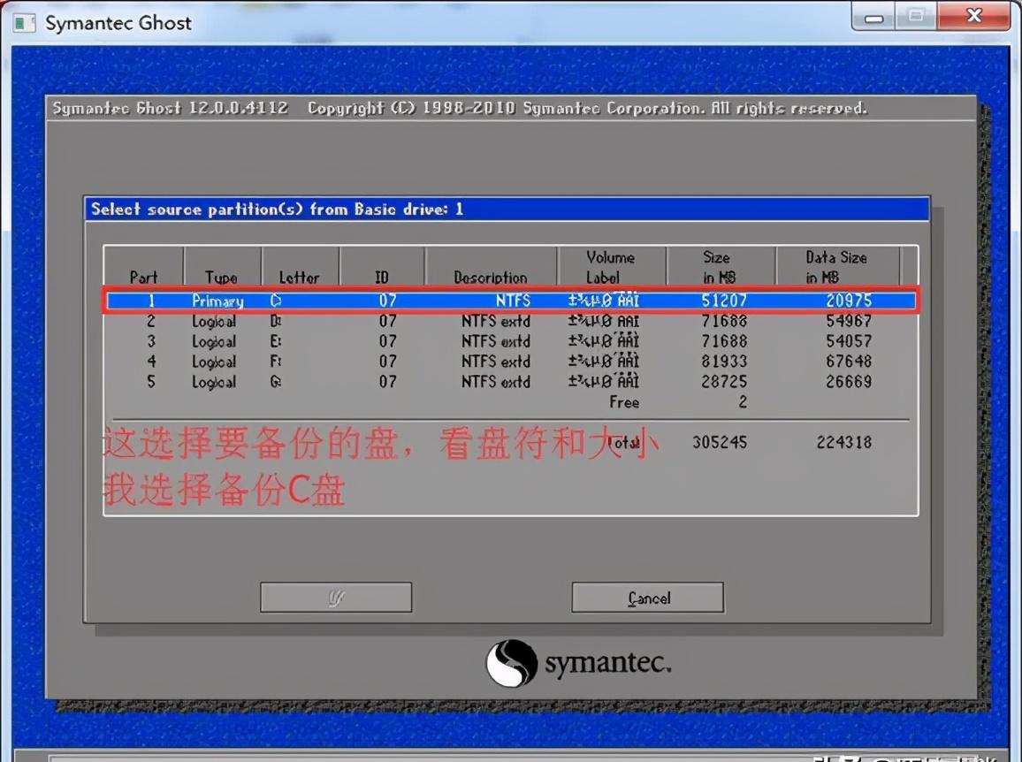Viewport: 1022px width, 762px height.
Task: Select partition 2 Logical D: row
Action: click(x=511, y=321)
